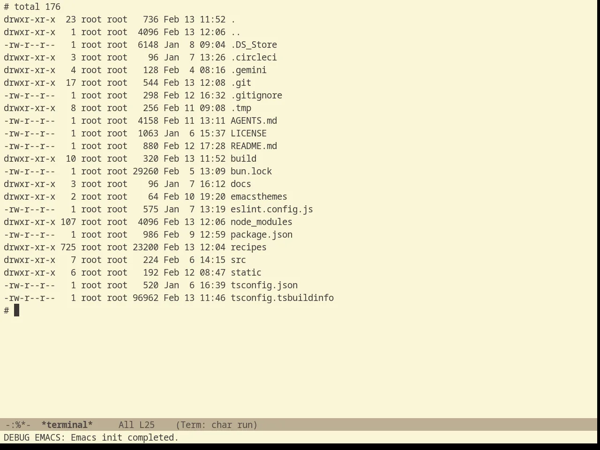The image size is (600, 450).
Task: Click the 'All L25' position indicator
Action: click(136, 425)
